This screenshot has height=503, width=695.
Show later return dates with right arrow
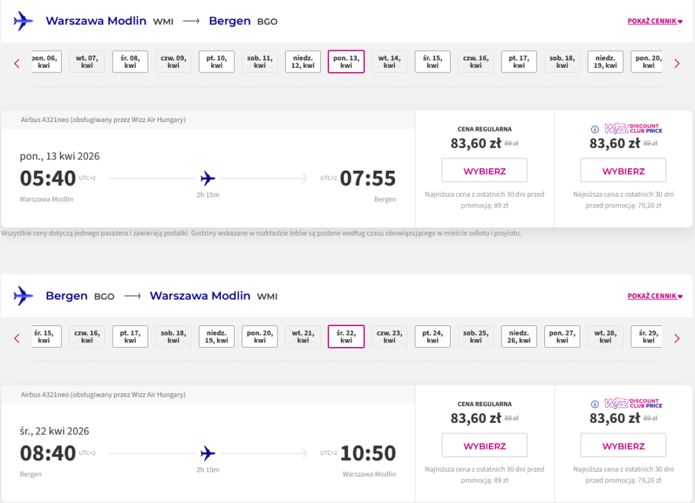click(x=677, y=338)
